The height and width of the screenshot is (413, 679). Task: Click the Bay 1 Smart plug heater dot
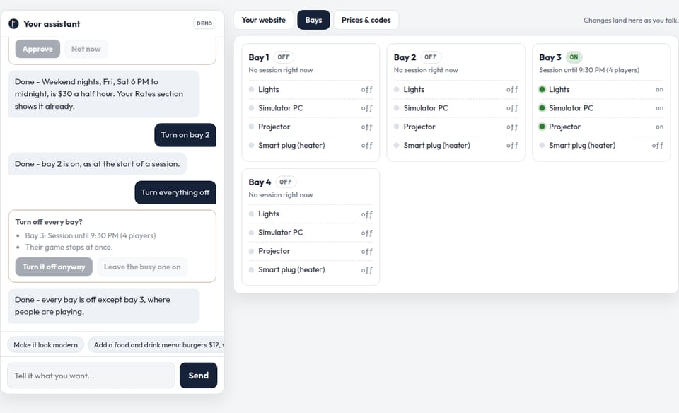[251, 145]
